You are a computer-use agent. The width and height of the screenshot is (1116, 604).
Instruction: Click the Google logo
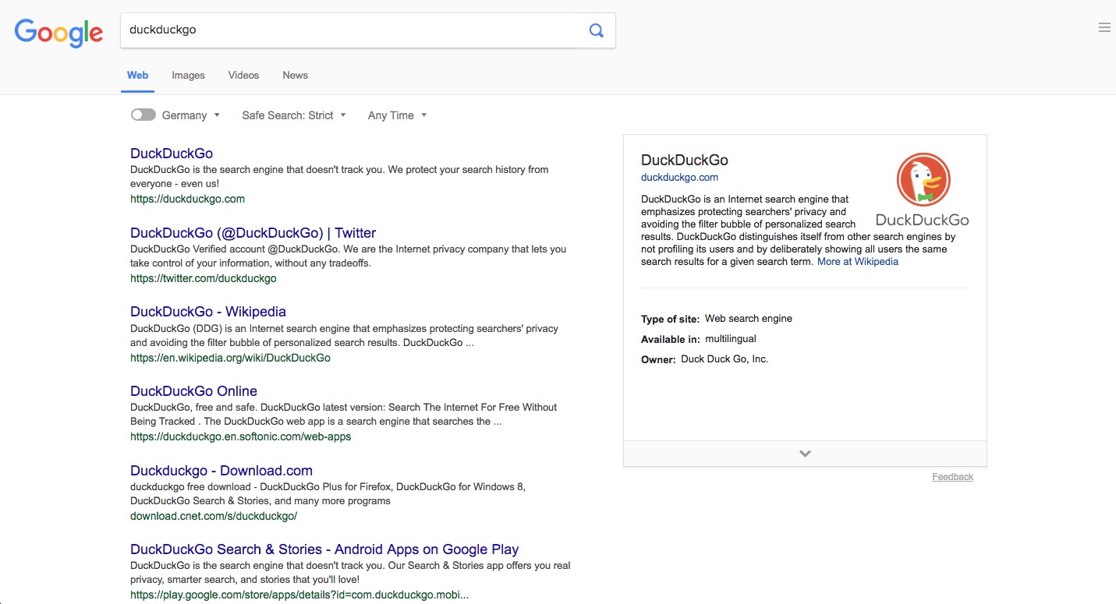point(59,32)
